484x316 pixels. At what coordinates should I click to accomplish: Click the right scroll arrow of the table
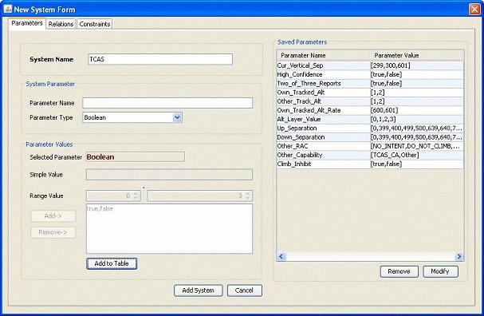coord(459,256)
